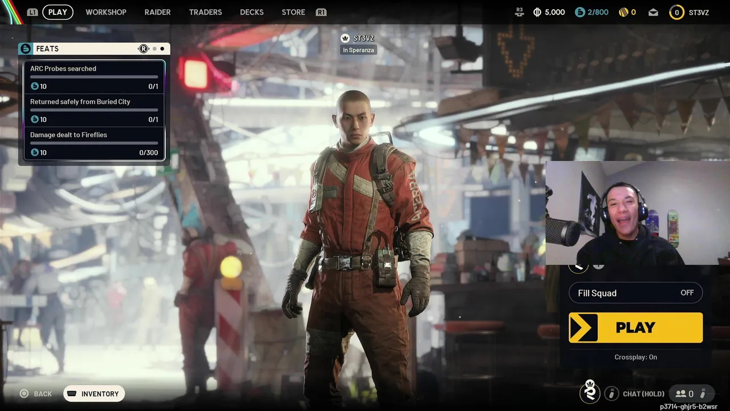Viewport: 730px width, 411px height.
Task: Click cred icon under ARC Probes searched
Action: 34,86
